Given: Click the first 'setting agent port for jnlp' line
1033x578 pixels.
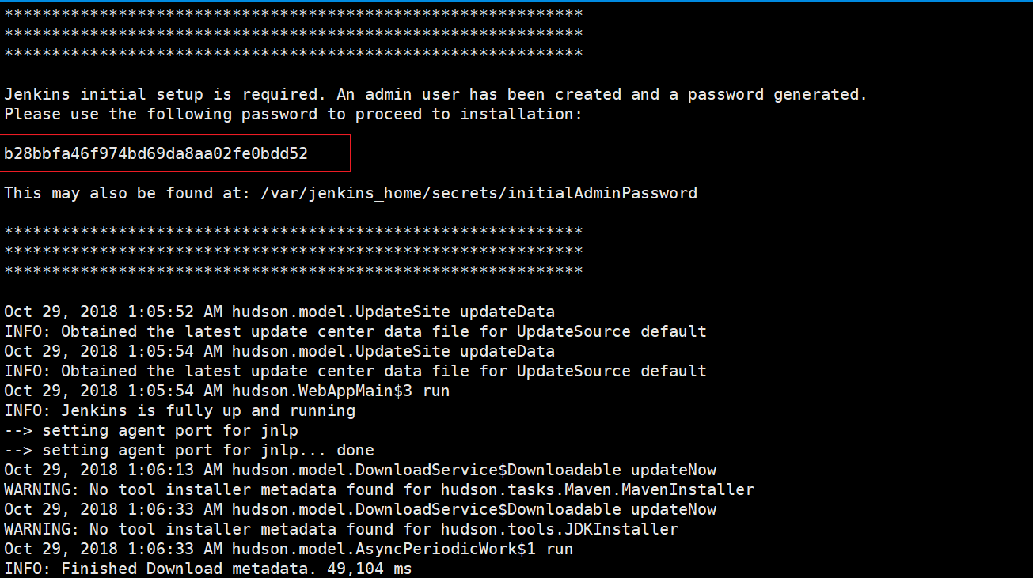Looking at the screenshot, I should [151, 430].
